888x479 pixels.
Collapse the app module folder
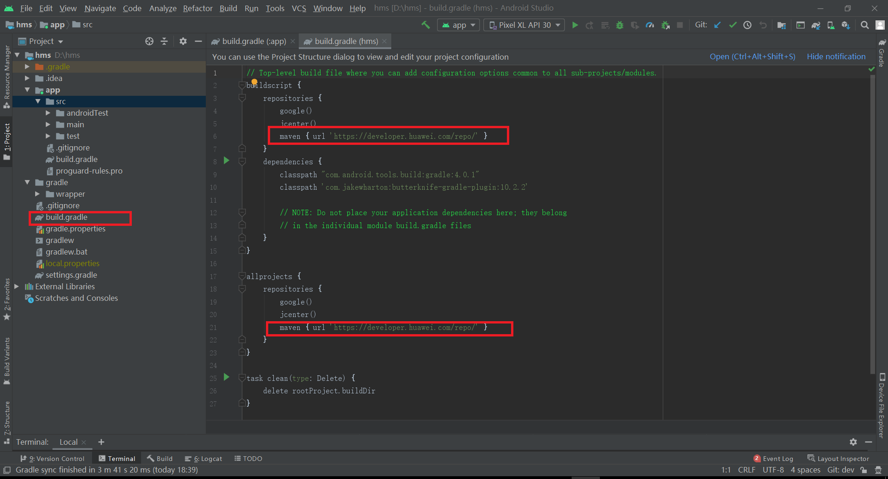[27, 90]
